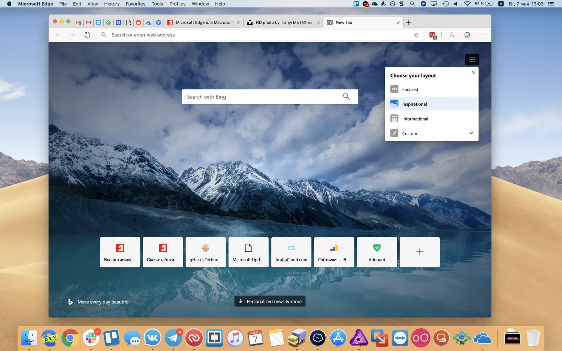Screen dimensions: 562x351
Task: Open the Gmail bookmark in favorites bar
Action: (x=78, y=22)
